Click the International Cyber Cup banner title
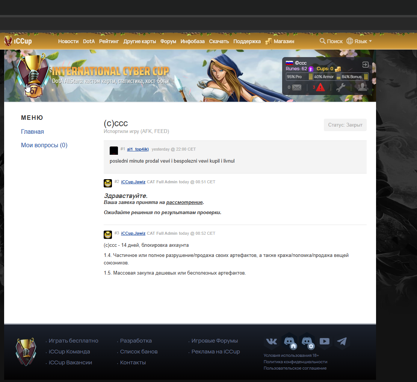The height and width of the screenshot is (382, 417). [x=110, y=71]
